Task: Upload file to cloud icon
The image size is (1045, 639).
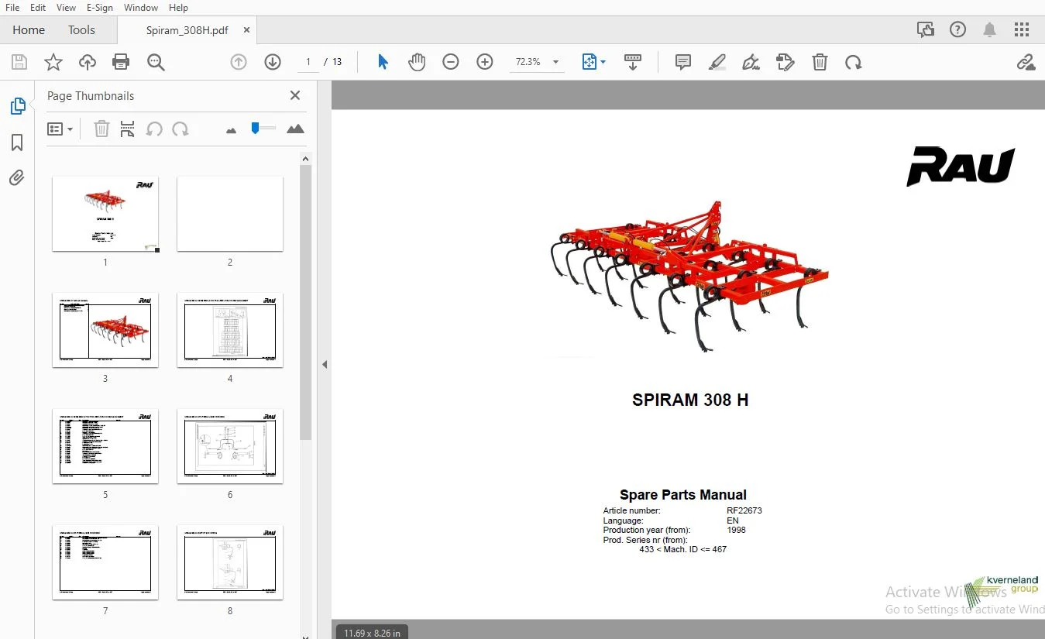Action: (x=88, y=62)
